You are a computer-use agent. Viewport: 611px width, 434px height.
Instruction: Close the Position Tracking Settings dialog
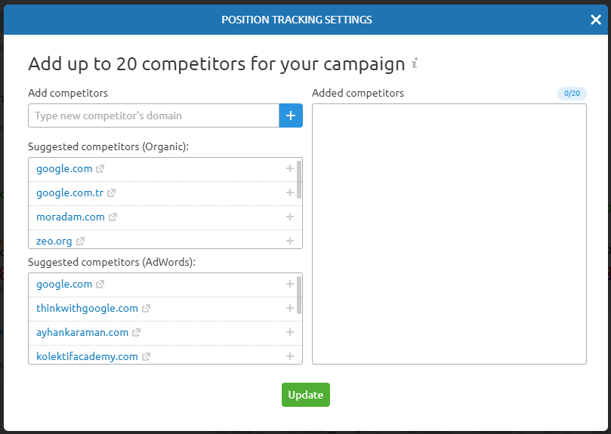click(x=596, y=20)
